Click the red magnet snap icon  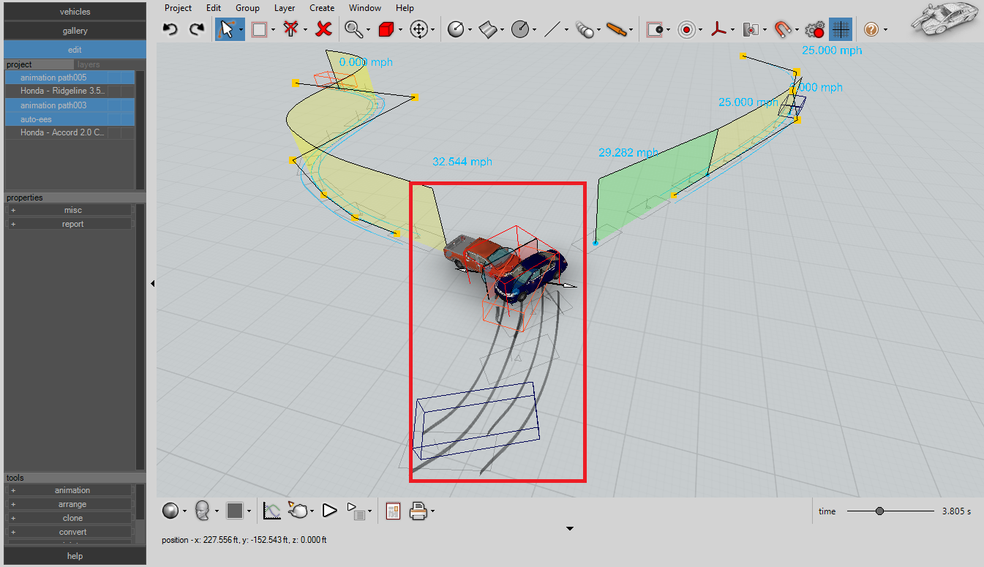[783, 29]
